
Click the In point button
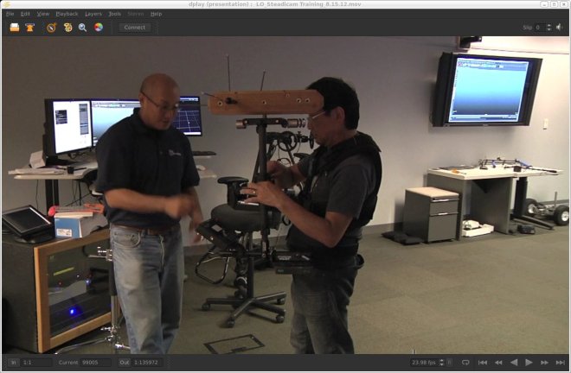[13, 363]
